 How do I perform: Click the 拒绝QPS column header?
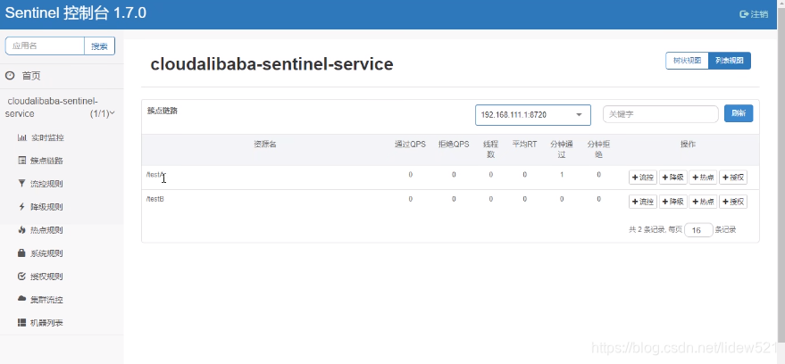coord(454,144)
